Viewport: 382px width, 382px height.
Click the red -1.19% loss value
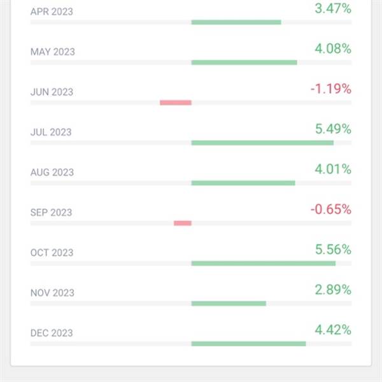click(x=330, y=89)
